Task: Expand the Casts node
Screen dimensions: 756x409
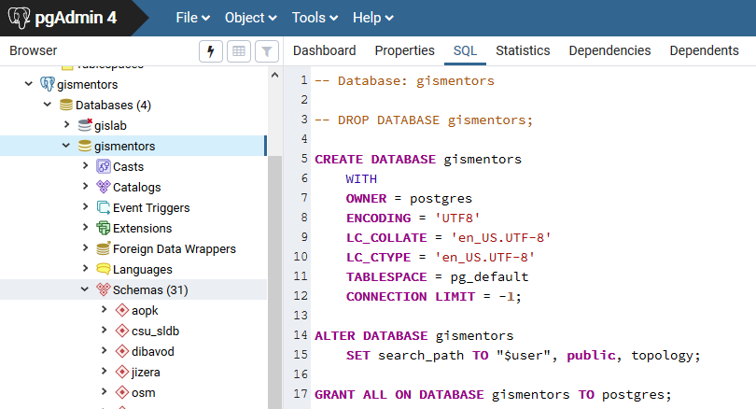Action: point(85,166)
